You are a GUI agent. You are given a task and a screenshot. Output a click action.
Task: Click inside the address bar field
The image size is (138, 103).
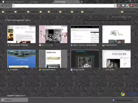64,6
